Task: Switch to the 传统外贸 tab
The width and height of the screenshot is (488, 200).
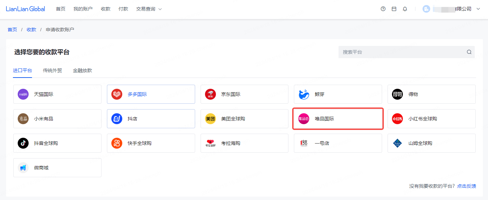Action: click(x=52, y=70)
